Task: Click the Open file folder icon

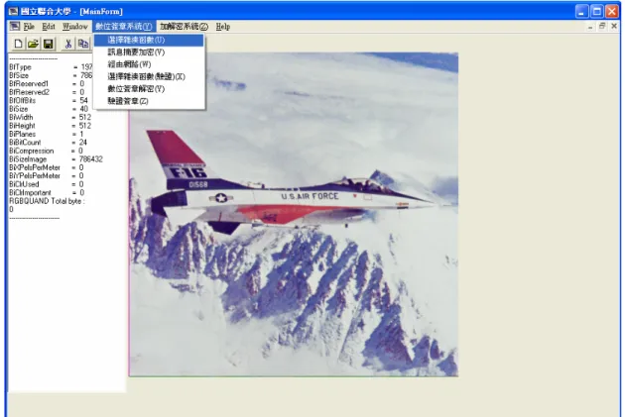Action: pos(33,44)
